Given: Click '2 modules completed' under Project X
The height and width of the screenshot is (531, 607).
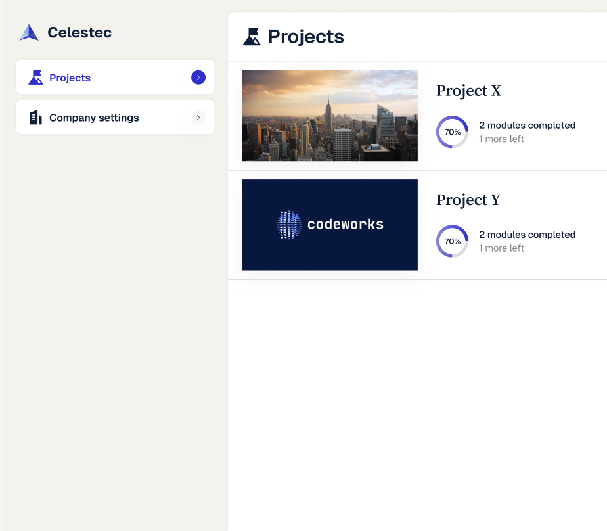Looking at the screenshot, I should [527, 126].
